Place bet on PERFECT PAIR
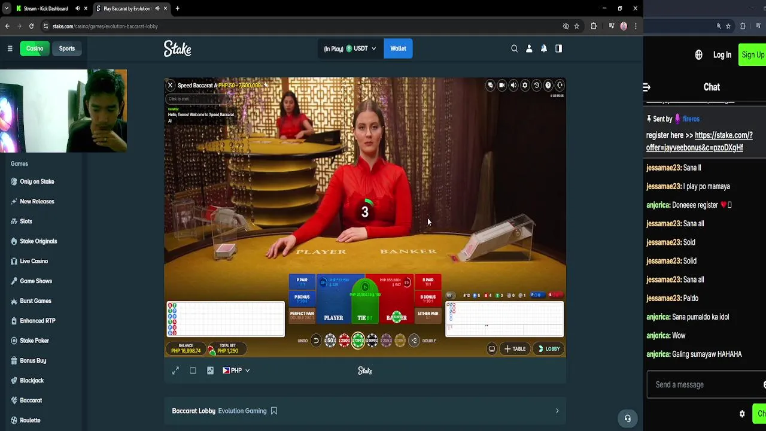 [302, 315]
